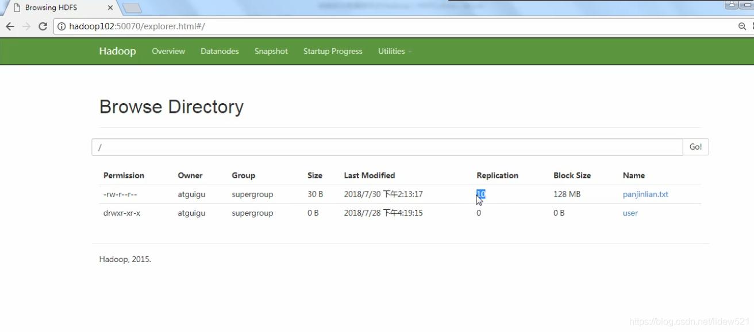This screenshot has height=332, width=754.
Task: Click the Browse Directory heading
Action: pyautogui.click(x=171, y=107)
